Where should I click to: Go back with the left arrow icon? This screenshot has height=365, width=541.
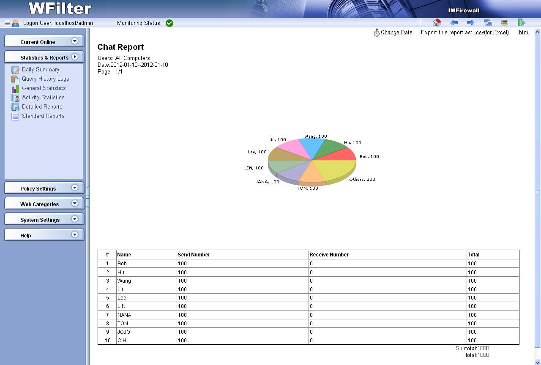[x=454, y=23]
